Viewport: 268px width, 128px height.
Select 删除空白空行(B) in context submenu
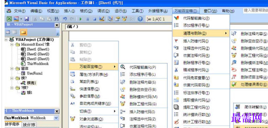tap(143, 89)
